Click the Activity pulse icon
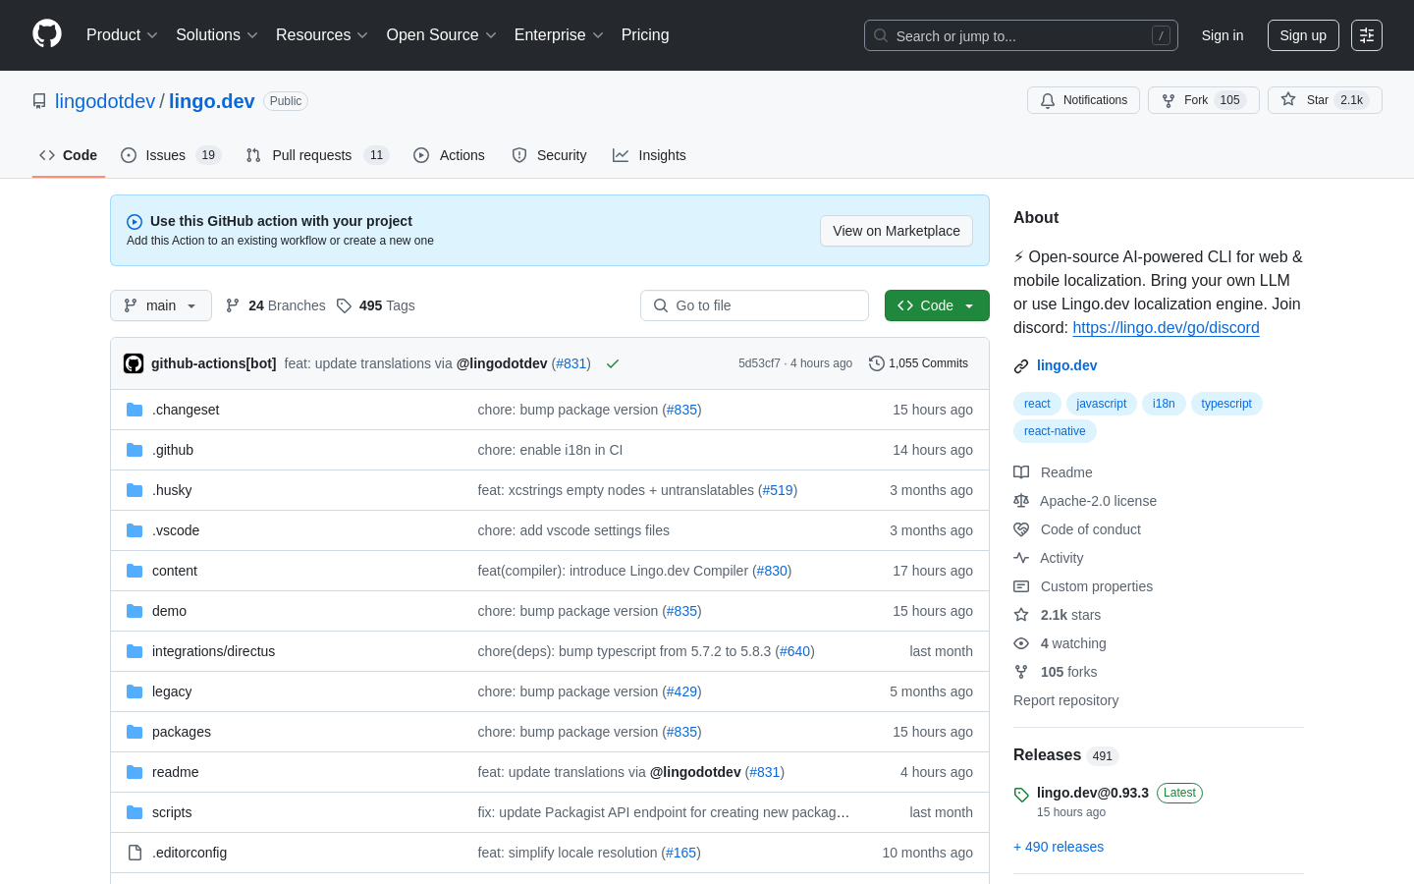Image resolution: width=1414 pixels, height=884 pixels. pyautogui.click(x=1021, y=558)
